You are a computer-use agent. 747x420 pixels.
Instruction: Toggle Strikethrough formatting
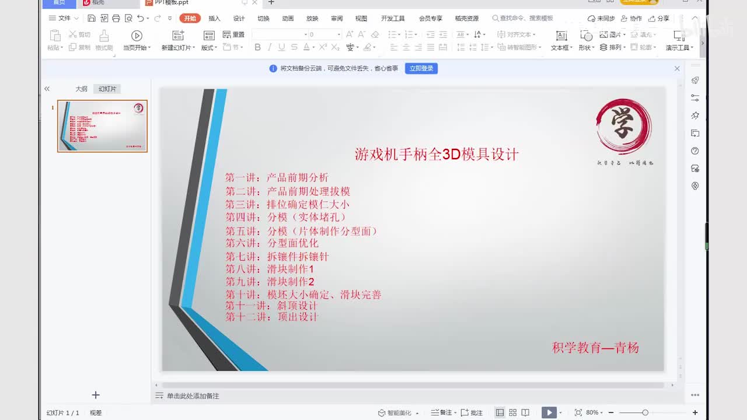295,47
